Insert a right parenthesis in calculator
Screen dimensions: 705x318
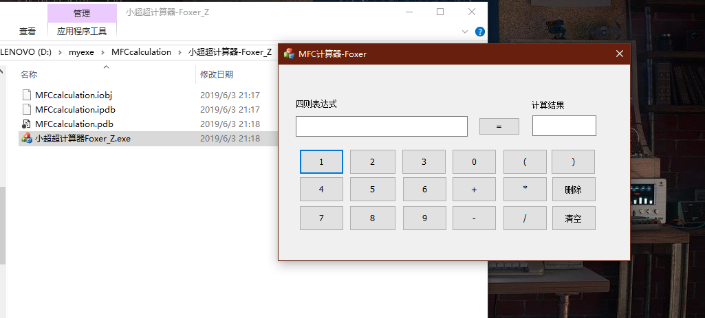click(573, 161)
